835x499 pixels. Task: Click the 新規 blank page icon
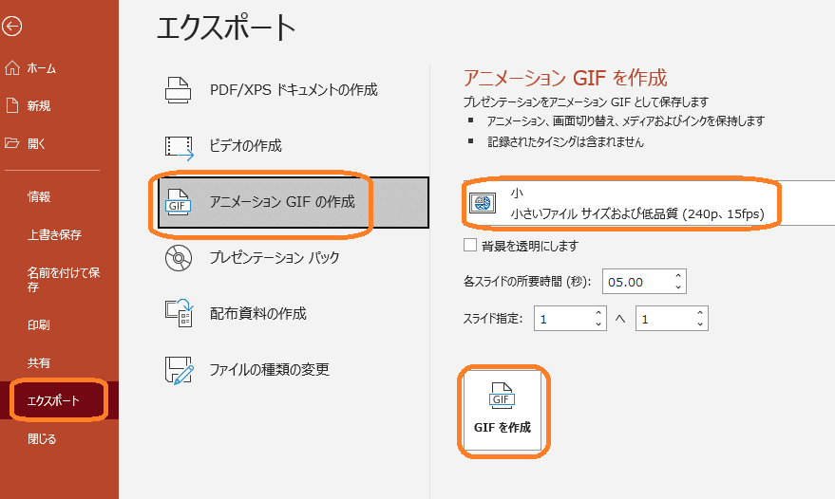point(12,106)
